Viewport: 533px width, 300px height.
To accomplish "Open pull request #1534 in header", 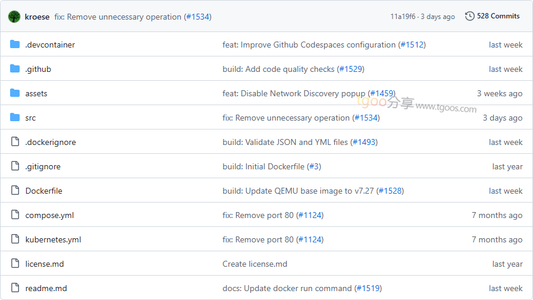I will 197,17.
